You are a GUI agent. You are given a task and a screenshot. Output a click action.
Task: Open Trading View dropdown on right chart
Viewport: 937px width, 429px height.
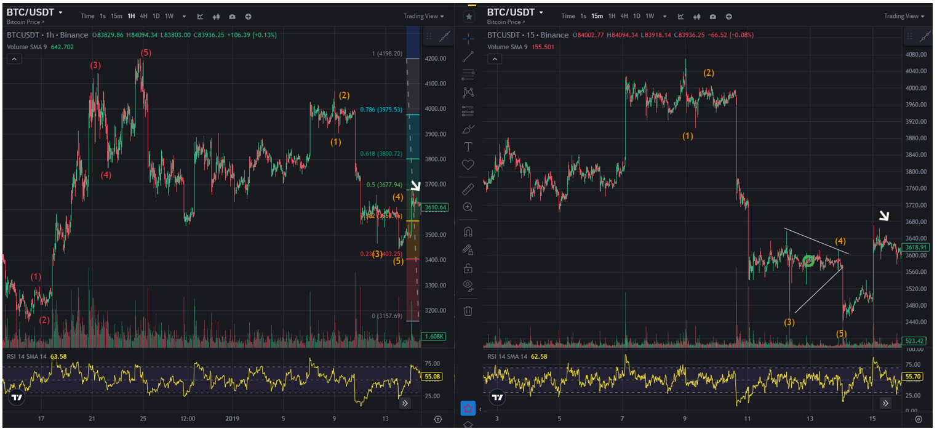tap(904, 16)
